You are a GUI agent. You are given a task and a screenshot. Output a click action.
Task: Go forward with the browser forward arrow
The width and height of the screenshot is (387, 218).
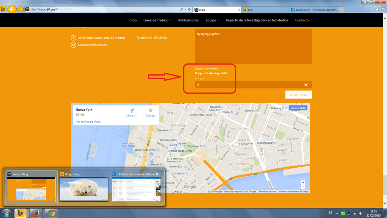click(x=20, y=10)
